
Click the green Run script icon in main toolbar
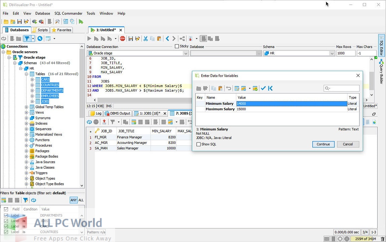[x=81, y=22]
